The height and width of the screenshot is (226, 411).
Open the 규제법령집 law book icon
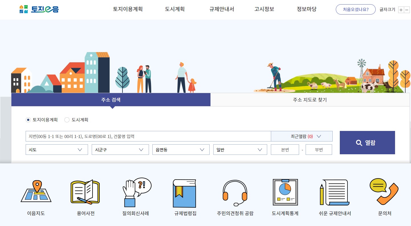(x=185, y=196)
